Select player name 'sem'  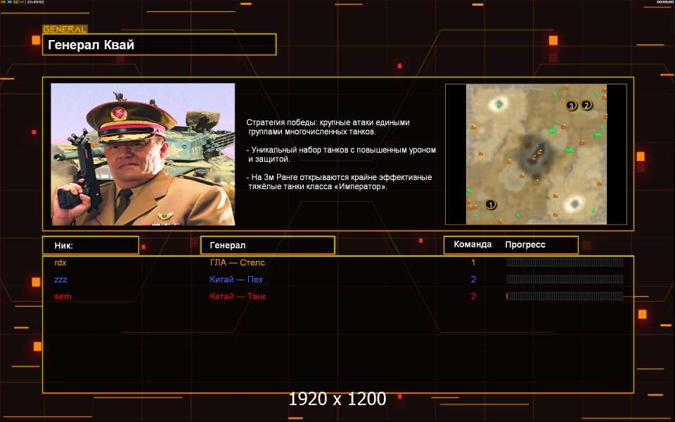(x=63, y=296)
